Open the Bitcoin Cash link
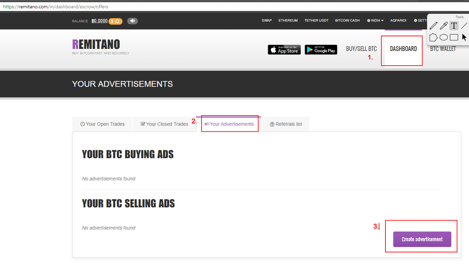469x274 pixels. (x=347, y=21)
